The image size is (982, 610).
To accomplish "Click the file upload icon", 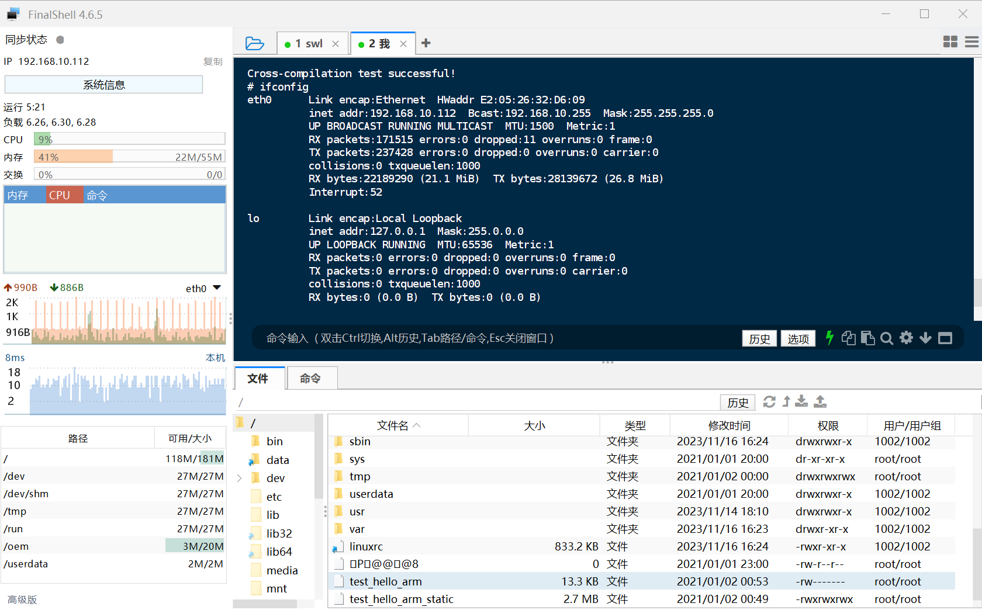I will (x=820, y=401).
